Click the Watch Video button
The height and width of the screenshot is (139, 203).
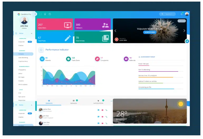point(150,32)
